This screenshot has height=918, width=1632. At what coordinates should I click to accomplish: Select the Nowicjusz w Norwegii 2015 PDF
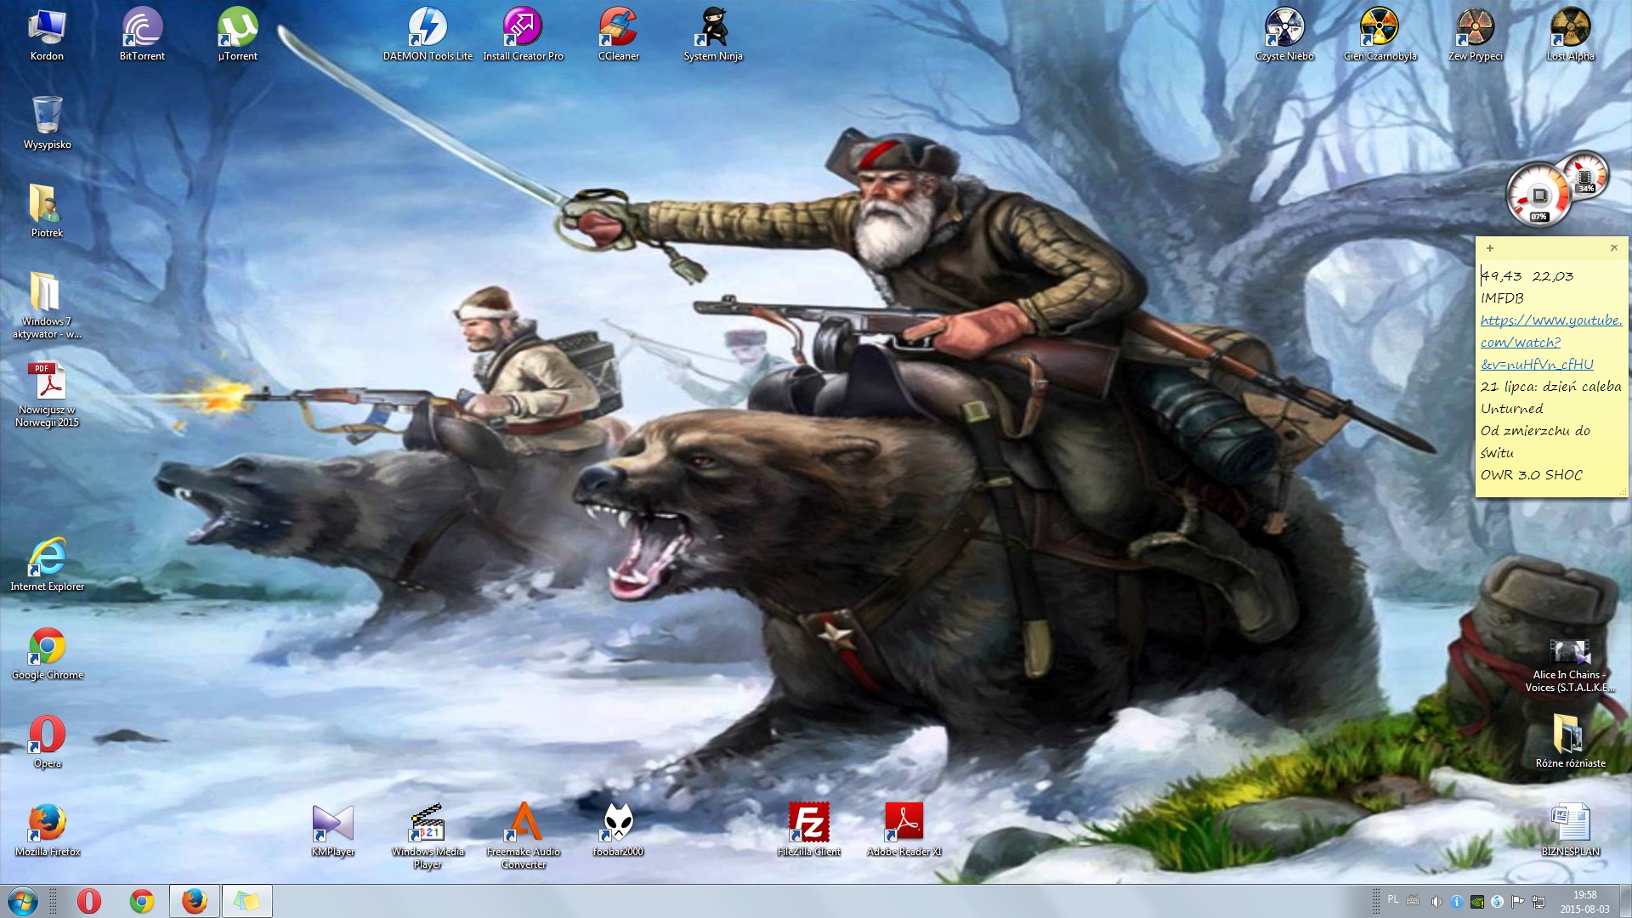47,394
